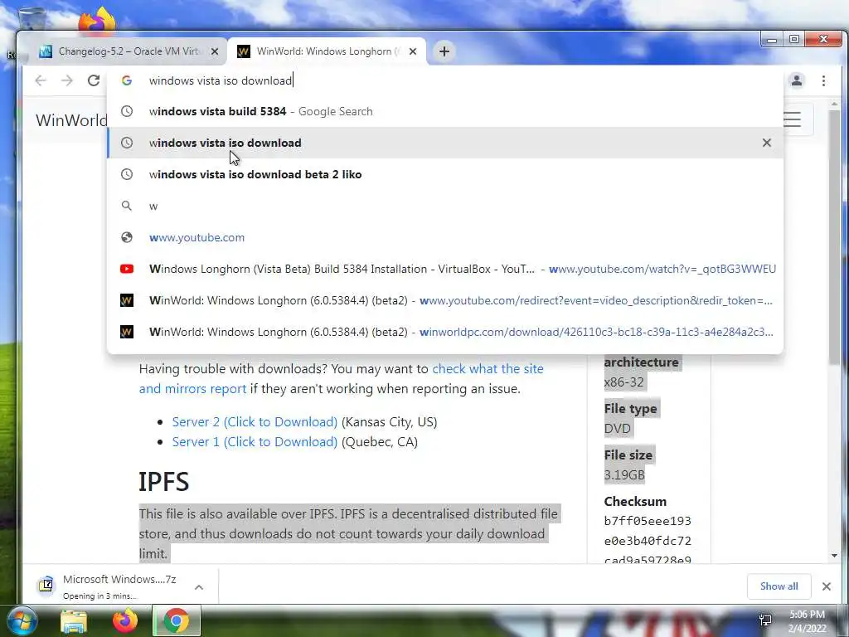Close the Changelog-5.2 tab
Image resolution: width=849 pixels, height=637 pixels.
click(215, 51)
